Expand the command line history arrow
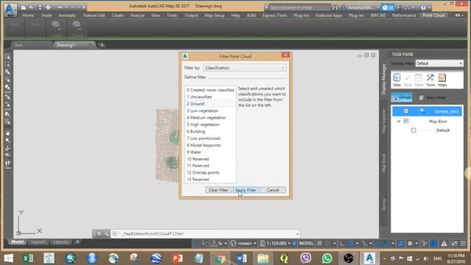Image resolution: width=471 pixels, height=265 pixels. [x=297, y=233]
